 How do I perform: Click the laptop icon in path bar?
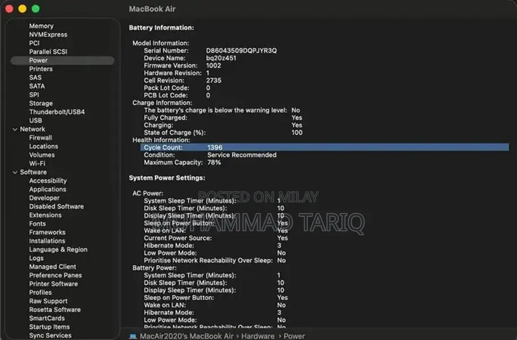(x=133, y=336)
